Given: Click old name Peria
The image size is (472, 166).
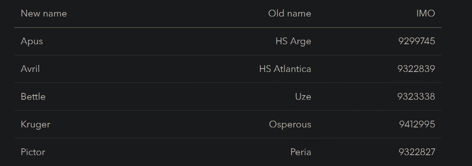Looking at the screenshot, I should [x=301, y=152].
